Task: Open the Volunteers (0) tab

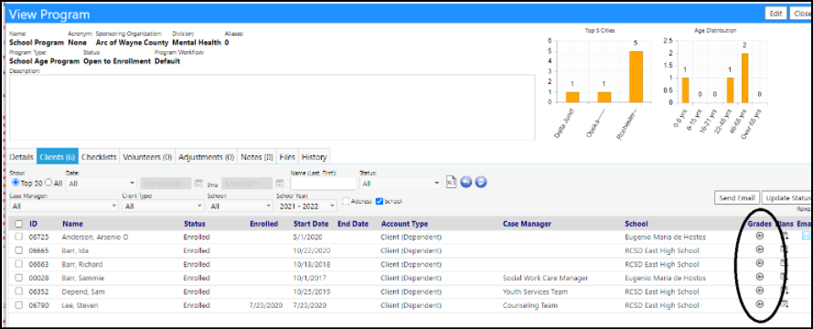Action: (147, 157)
